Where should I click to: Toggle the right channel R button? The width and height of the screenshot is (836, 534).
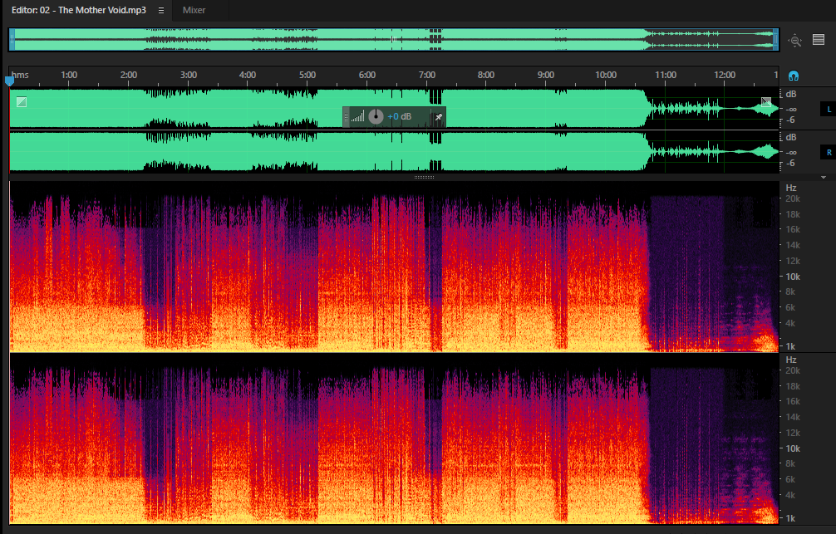click(x=829, y=153)
